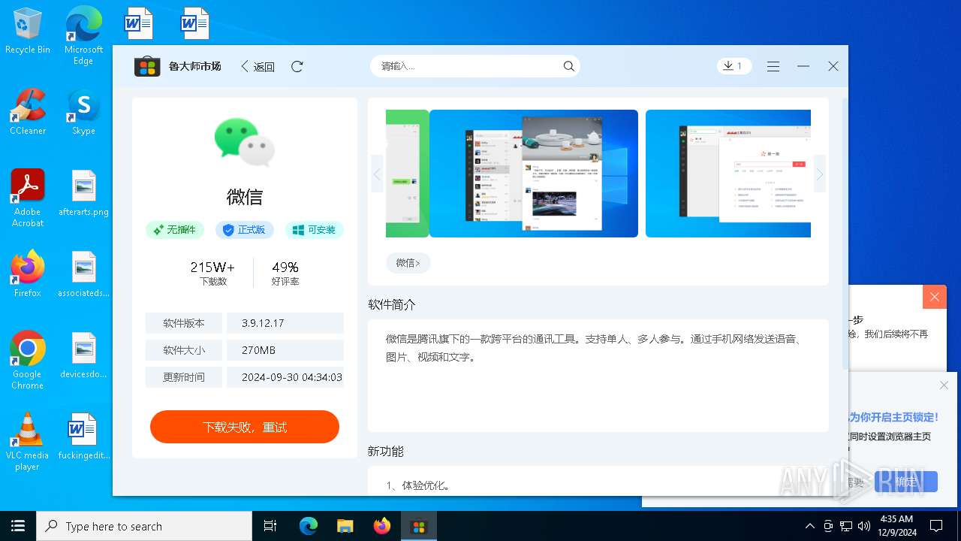Open Task View in the taskbar

[270, 526]
